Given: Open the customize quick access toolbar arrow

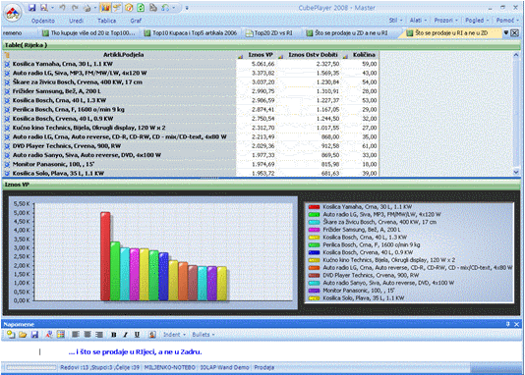Looking at the screenshot, I should click(x=187, y=8).
